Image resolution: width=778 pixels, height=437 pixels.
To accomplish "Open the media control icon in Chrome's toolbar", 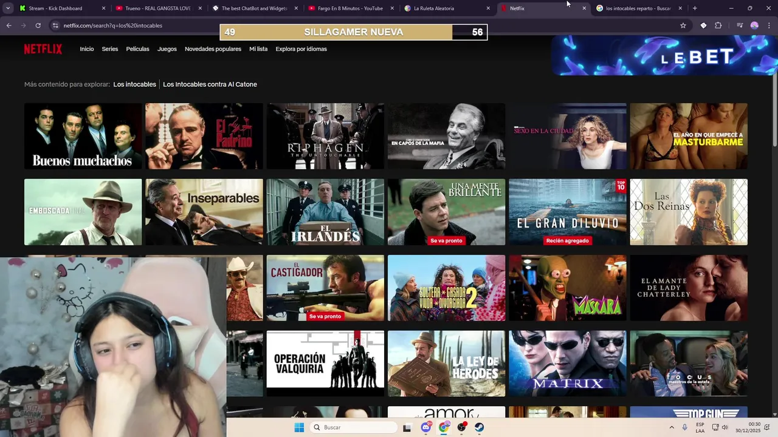I will 740,25.
